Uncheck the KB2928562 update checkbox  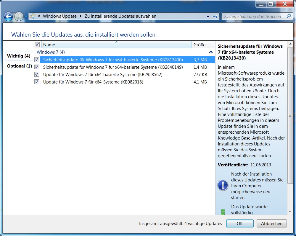(37, 74)
